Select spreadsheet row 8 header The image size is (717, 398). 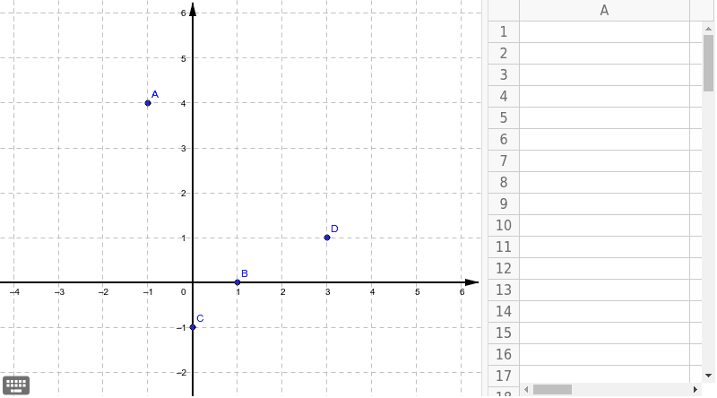(504, 183)
